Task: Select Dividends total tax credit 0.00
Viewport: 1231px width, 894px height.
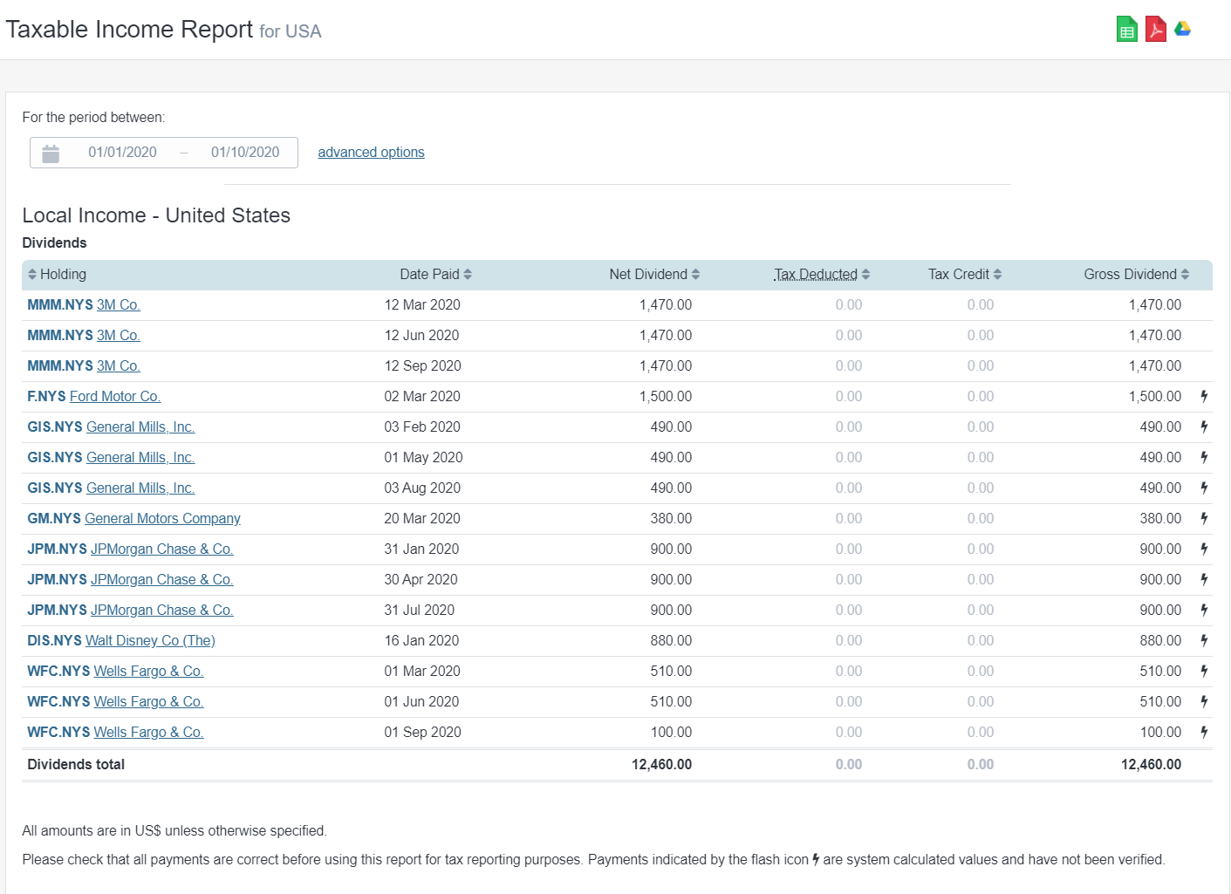Action: pyautogui.click(x=981, y=764)
